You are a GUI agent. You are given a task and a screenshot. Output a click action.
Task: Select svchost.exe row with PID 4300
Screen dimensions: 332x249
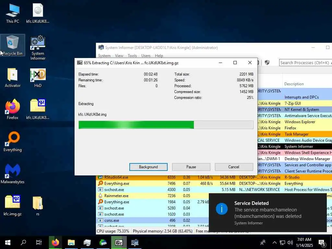pos(214,189)
